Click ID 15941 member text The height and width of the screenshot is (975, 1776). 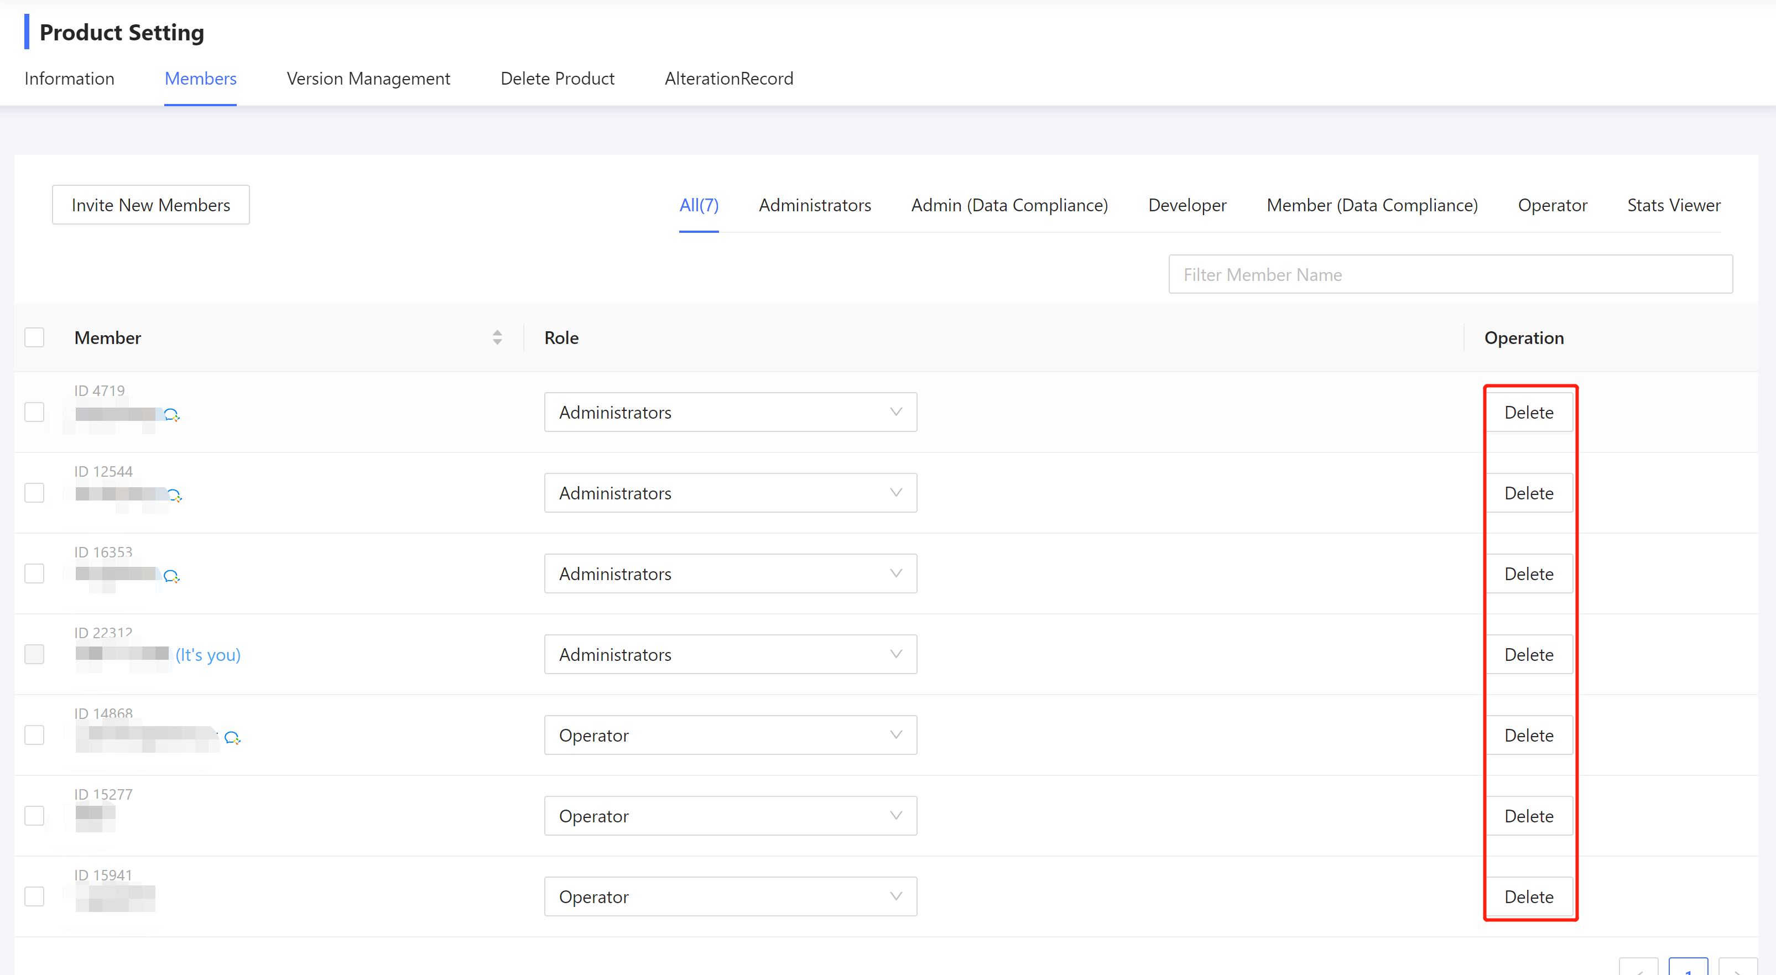click(x=103, y=875)
